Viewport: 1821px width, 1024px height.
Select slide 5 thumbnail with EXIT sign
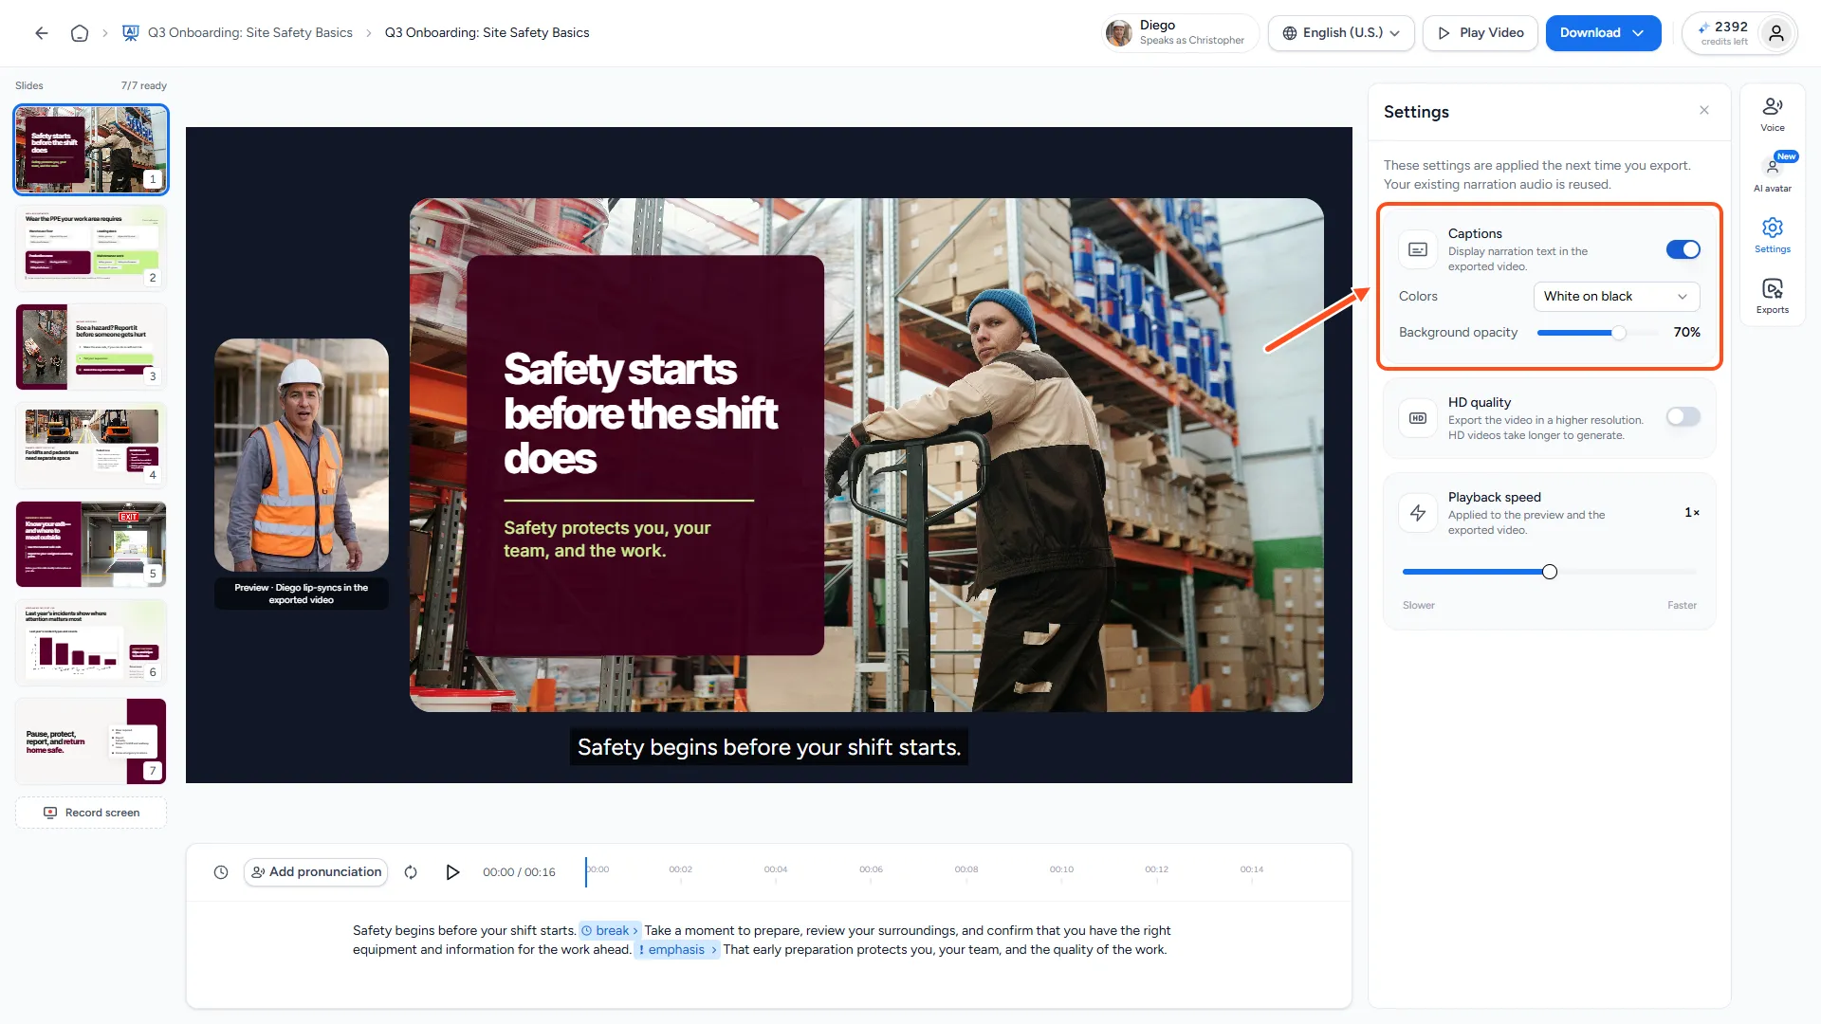tap(91, 543)
